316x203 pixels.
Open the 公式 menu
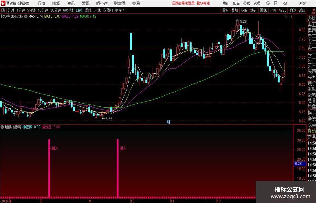tap(247, 3)
